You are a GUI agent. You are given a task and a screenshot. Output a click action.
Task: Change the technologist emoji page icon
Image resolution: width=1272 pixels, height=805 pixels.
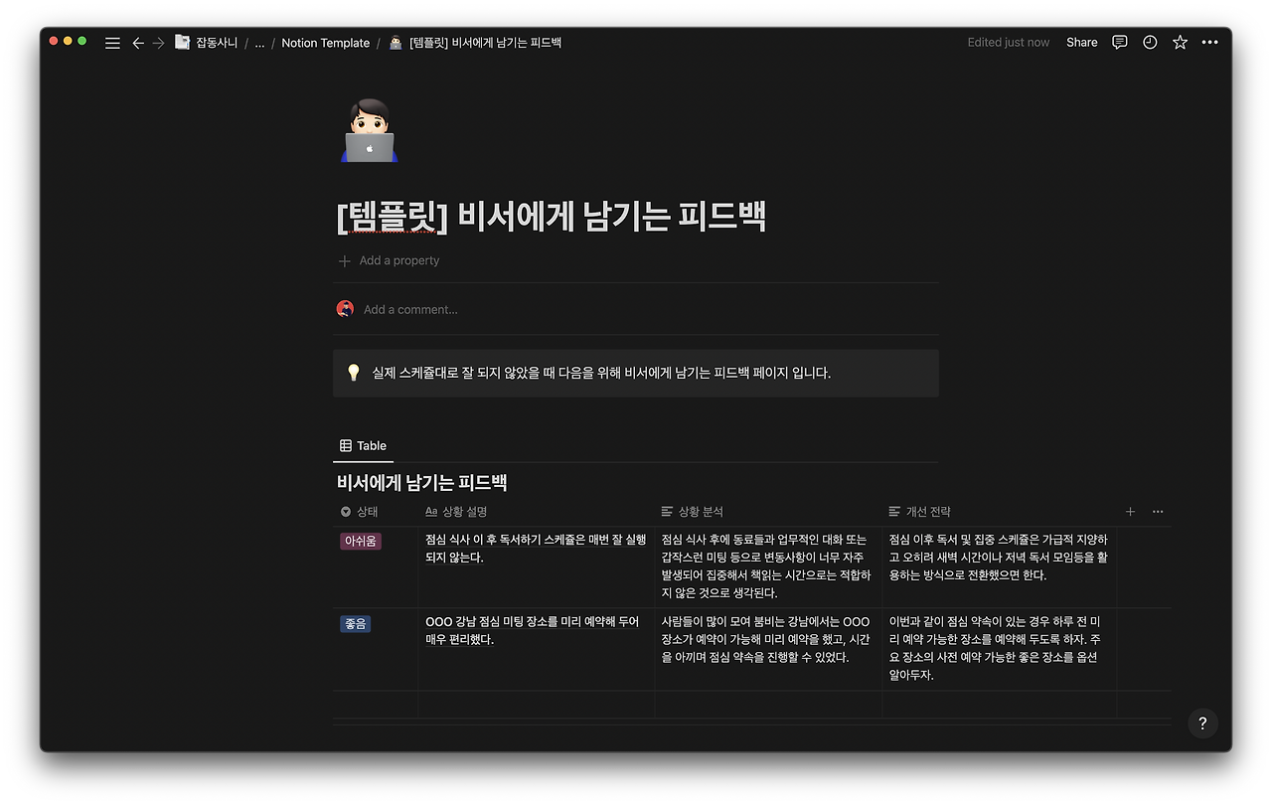370,130
